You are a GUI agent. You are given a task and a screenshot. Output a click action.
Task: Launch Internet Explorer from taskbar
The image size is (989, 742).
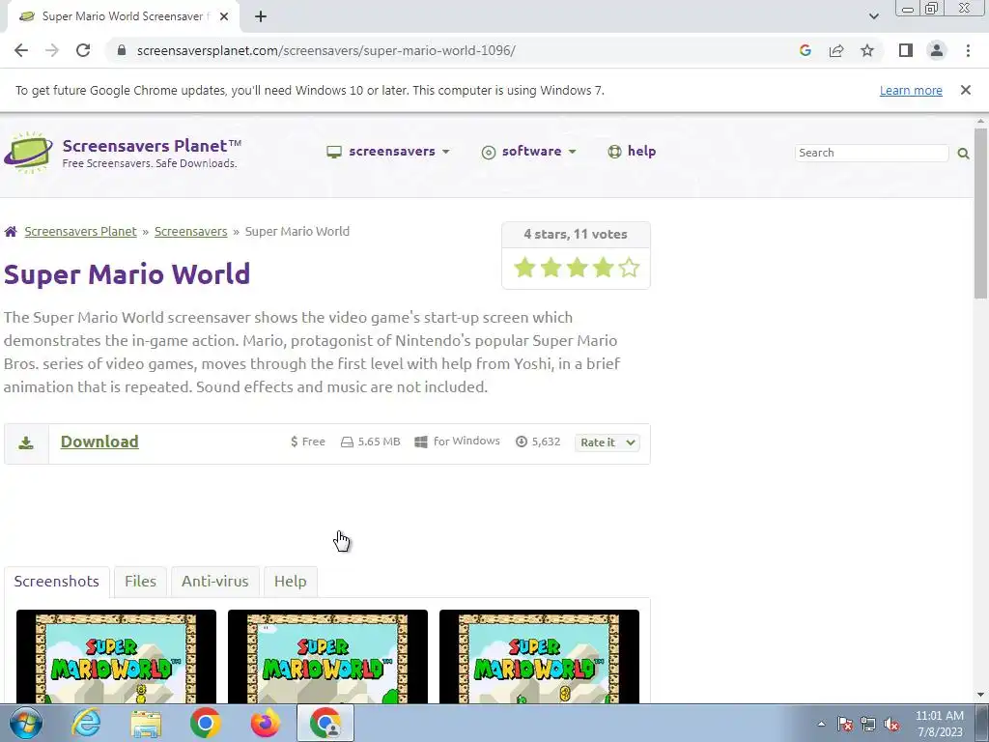pyautogui.click(x=86, y=723)
